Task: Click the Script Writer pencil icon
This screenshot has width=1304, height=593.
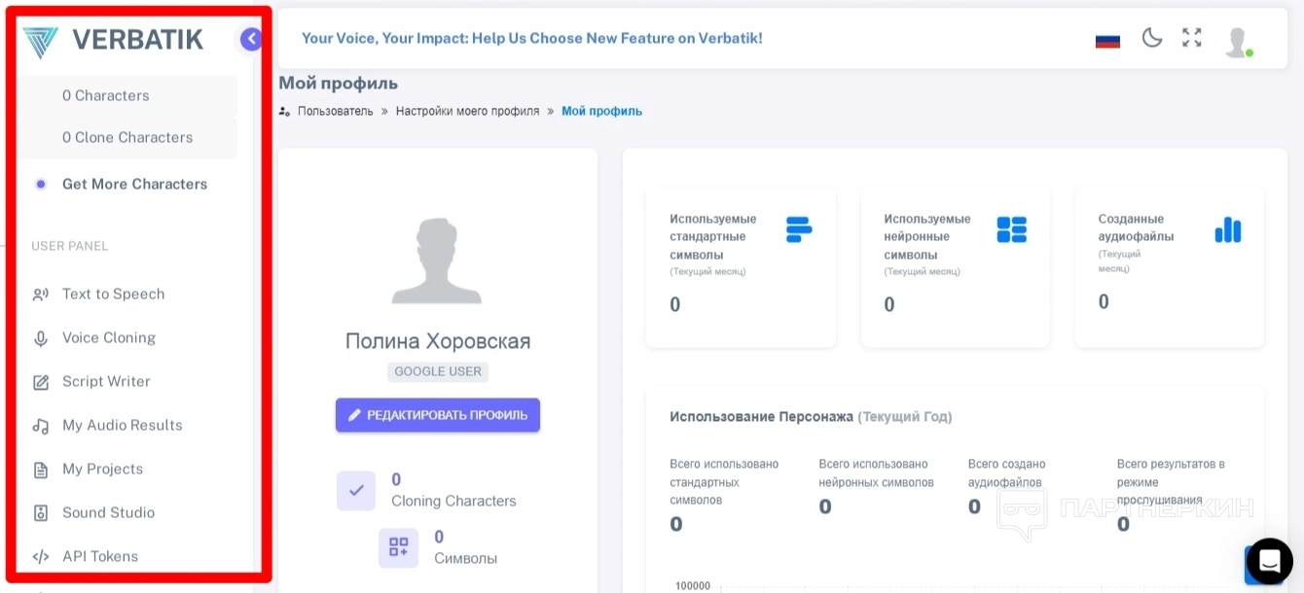Action: click(x=41, y=382)
